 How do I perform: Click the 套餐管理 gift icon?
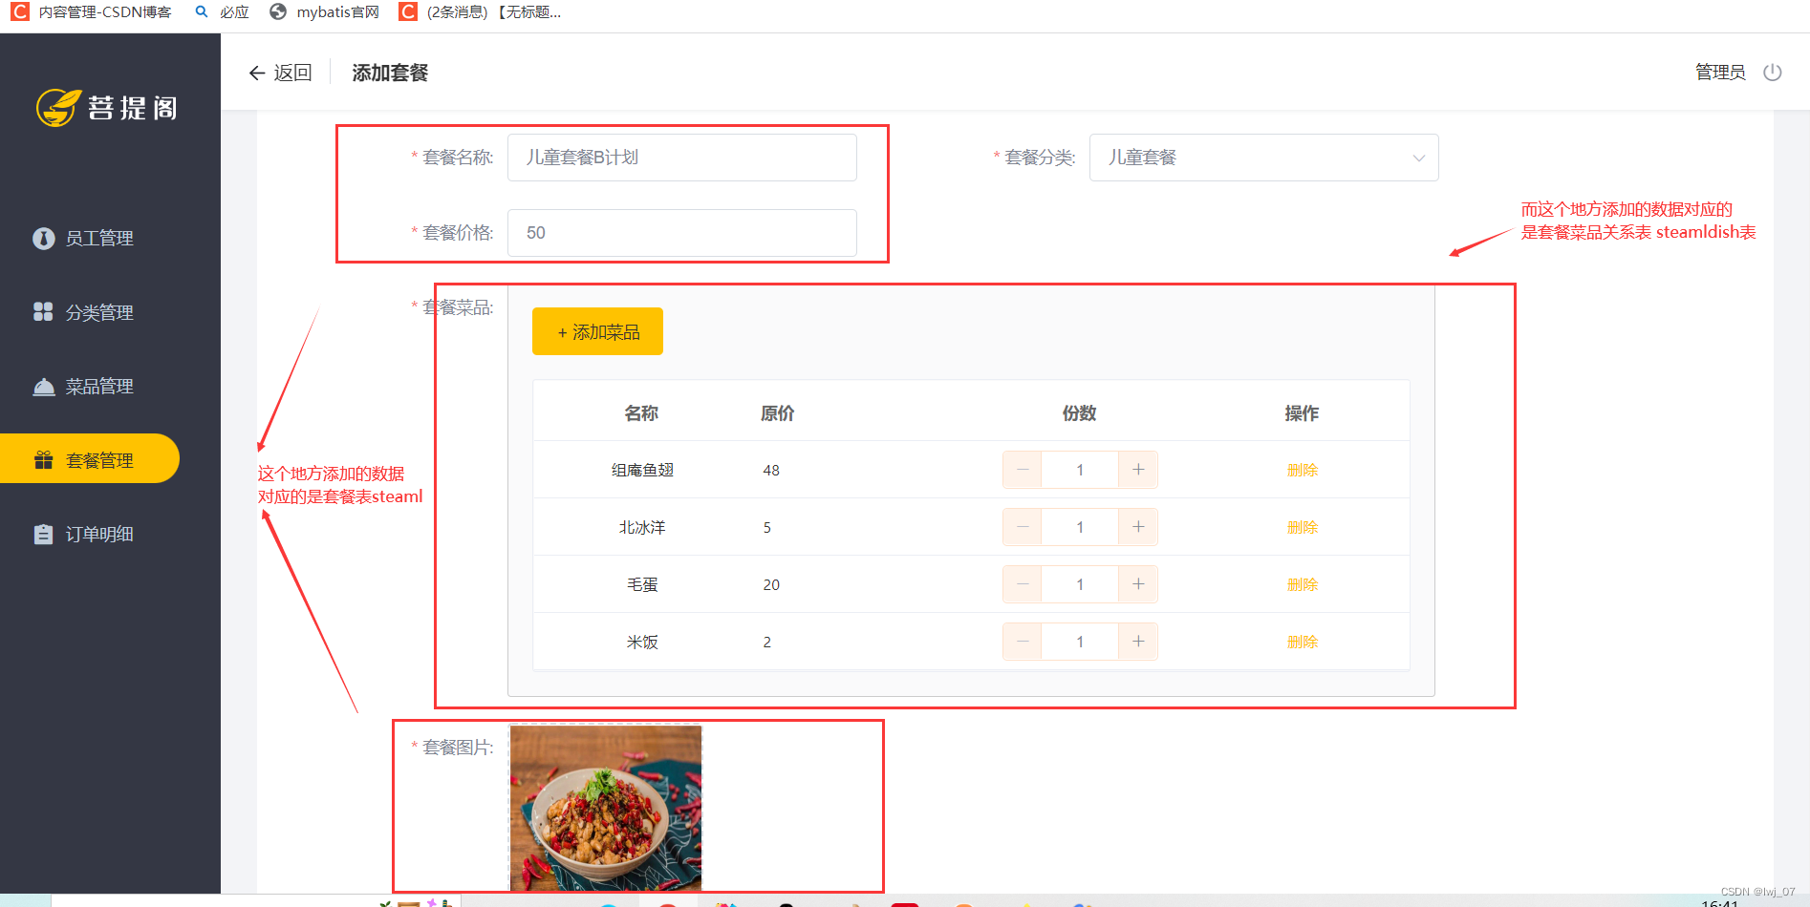coord(43,460)
